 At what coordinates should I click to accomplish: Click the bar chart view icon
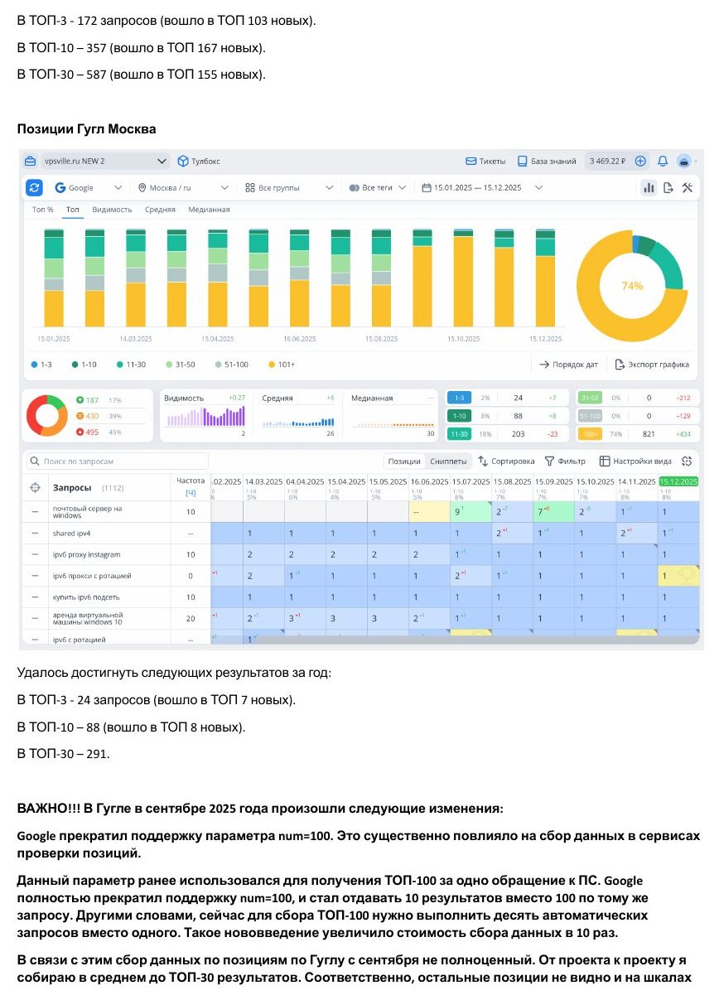(649, 187)
